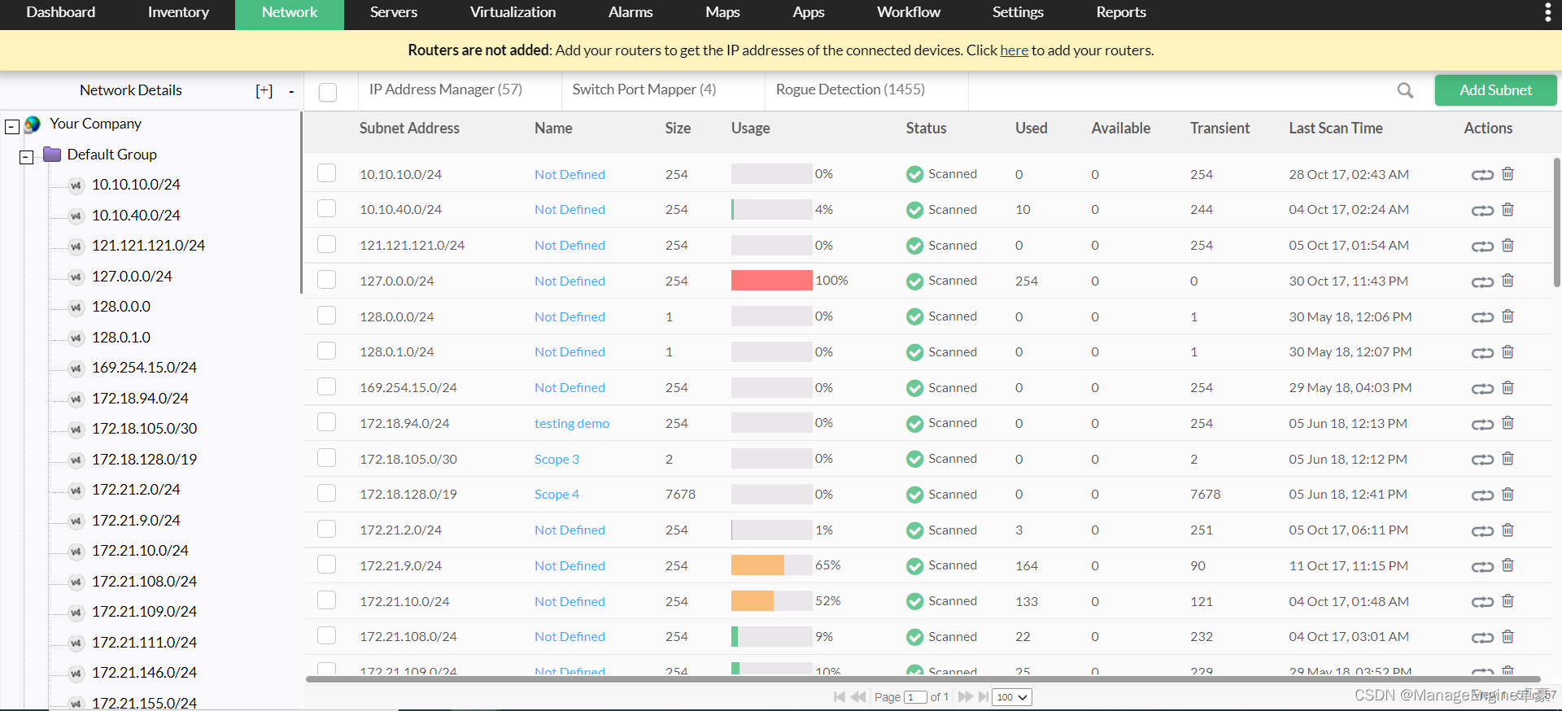
Task: Collapse all nodes with minus button
Action: (291, 92)
